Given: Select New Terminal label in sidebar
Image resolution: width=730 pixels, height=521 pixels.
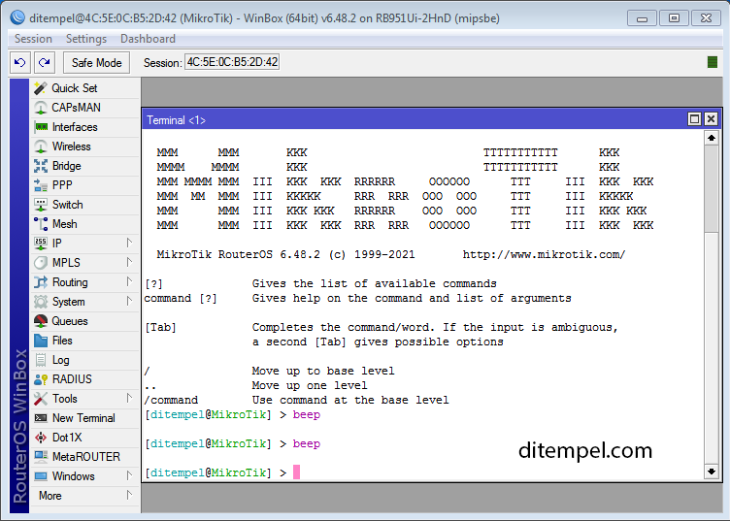Looking at the screenshot, I should coord(83,418).
